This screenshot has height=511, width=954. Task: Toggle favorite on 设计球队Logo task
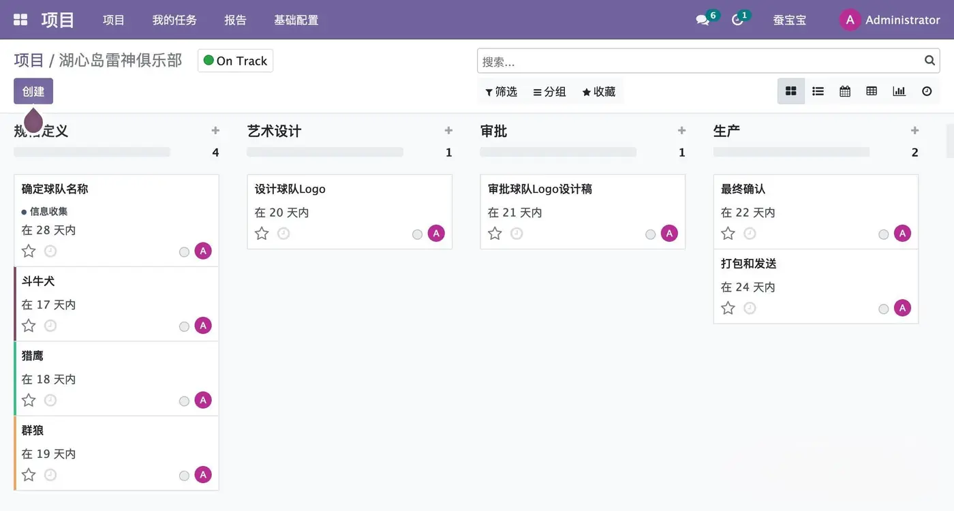click(x=261, y=233)
